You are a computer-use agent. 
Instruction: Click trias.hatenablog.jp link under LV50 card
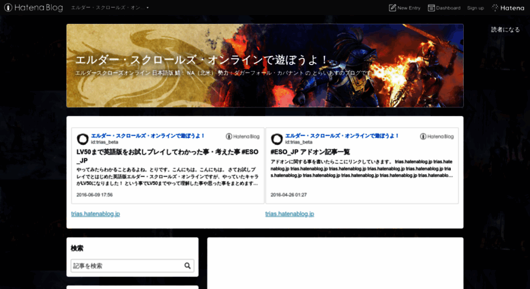tap(95, 214)
